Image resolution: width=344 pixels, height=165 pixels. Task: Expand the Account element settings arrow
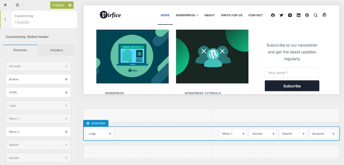(x=66, y=66)
